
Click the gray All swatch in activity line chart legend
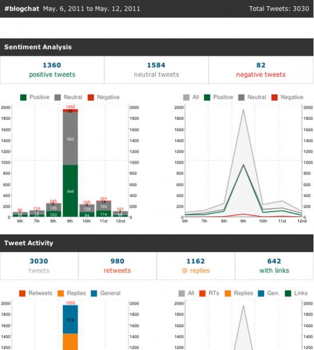click(182, 294)
